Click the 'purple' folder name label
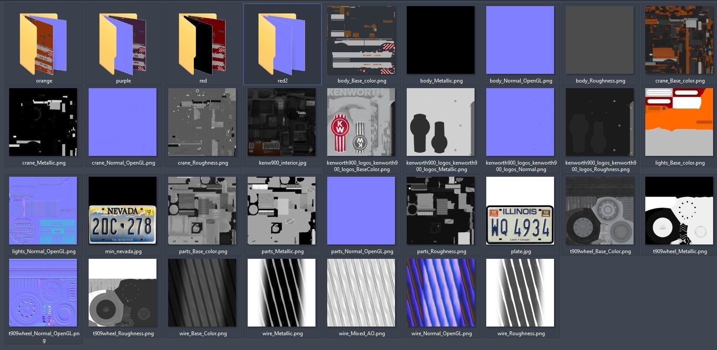The image size is (717, 350). [x=123, y=81]
